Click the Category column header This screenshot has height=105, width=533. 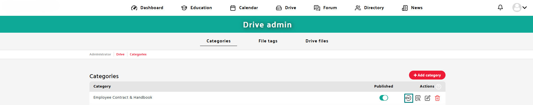click(102, 86)
